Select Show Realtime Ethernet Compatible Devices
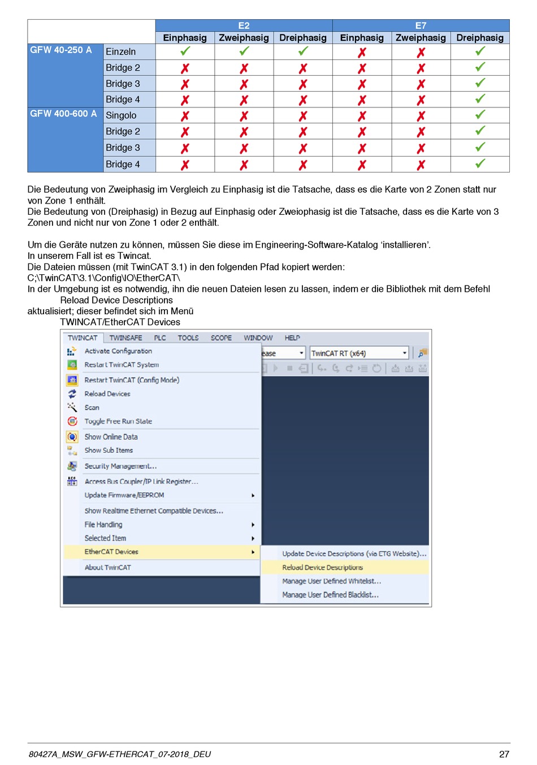The width and height of the screenshot is (537, 765). coord(162,511)
